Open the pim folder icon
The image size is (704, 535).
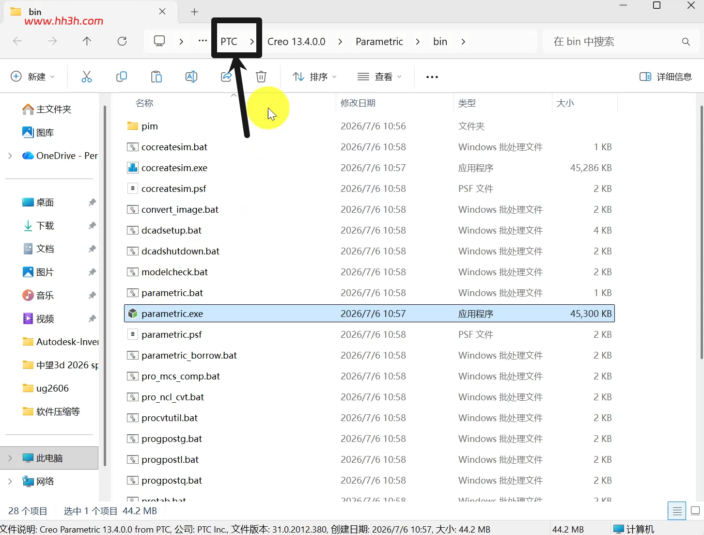click(x=132, y=126)
